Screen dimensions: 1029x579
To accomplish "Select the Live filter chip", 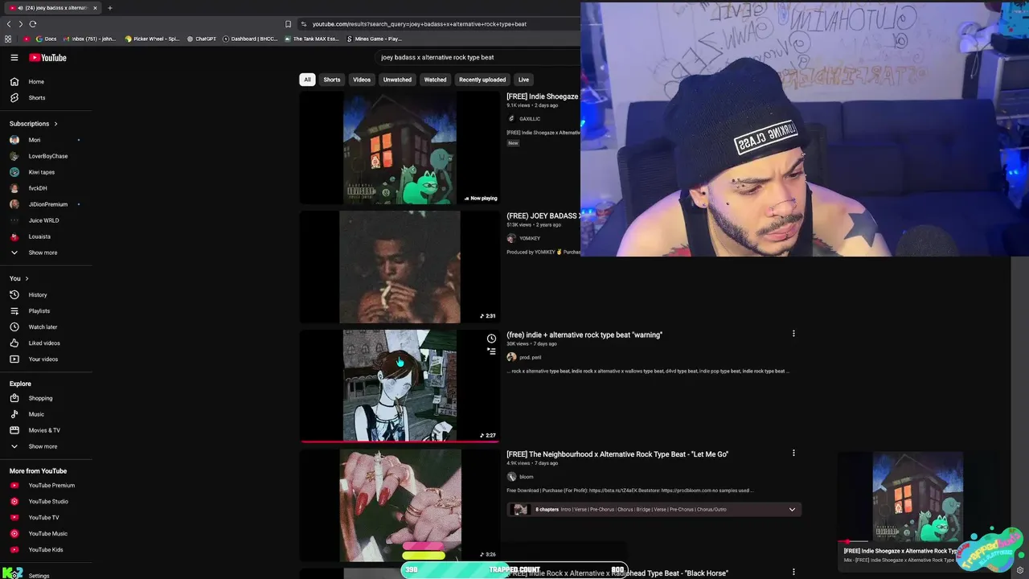I will click(523, 80).
